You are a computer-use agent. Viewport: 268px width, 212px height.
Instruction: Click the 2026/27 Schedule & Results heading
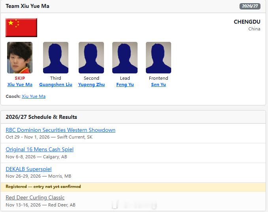[x=42, y=117]
